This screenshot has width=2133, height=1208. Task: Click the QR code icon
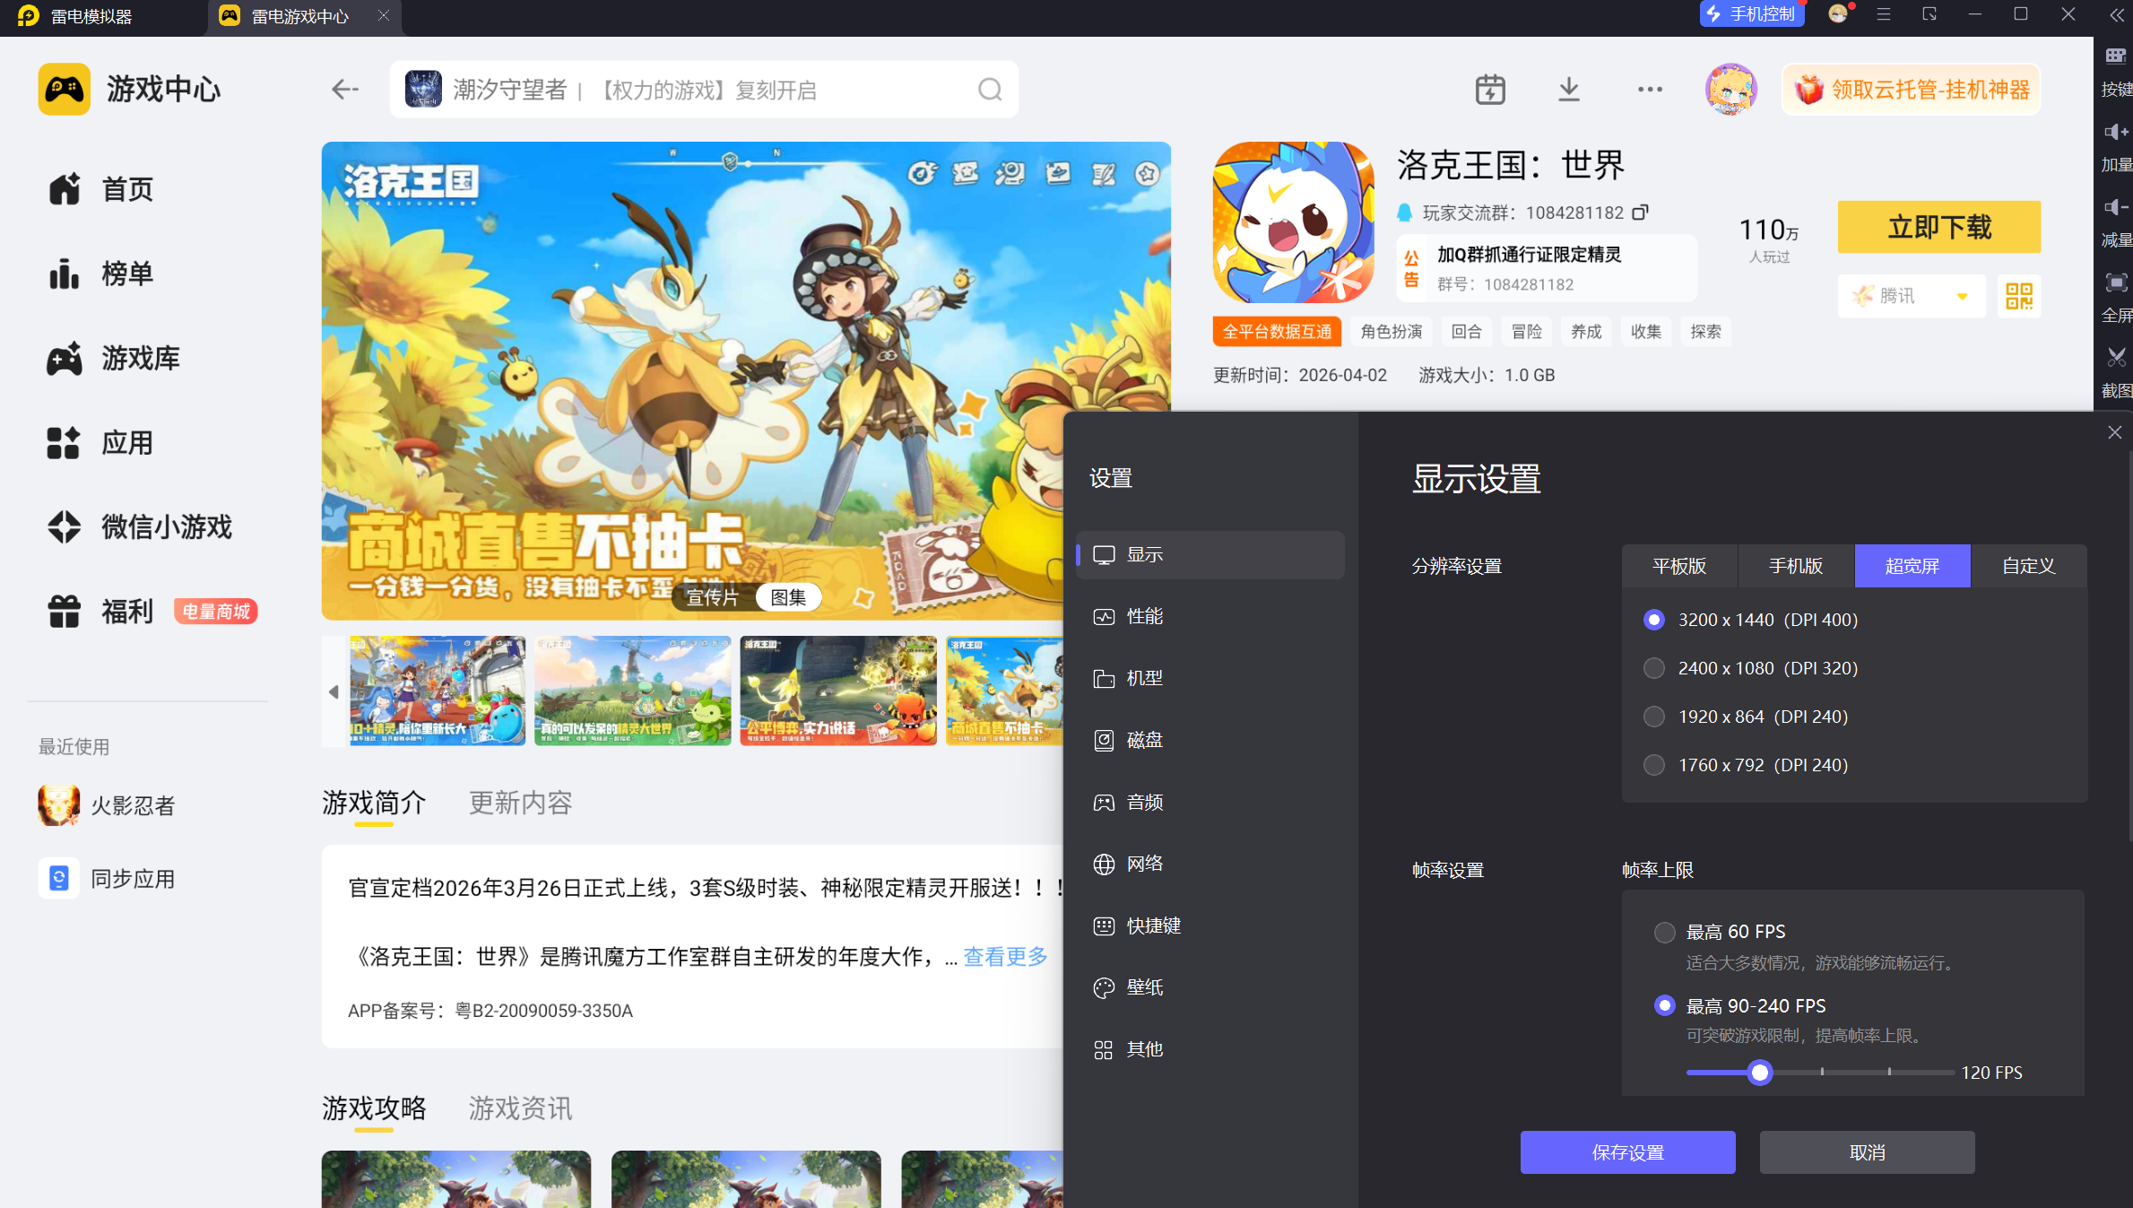point(2018,296)
